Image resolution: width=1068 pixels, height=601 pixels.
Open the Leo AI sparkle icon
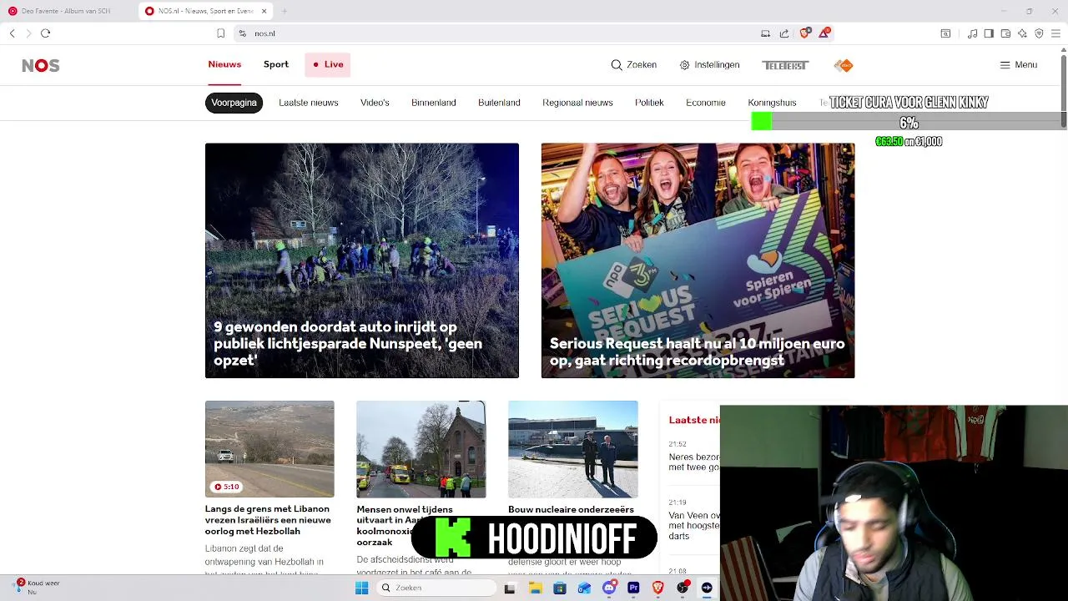click(1022, 33)
